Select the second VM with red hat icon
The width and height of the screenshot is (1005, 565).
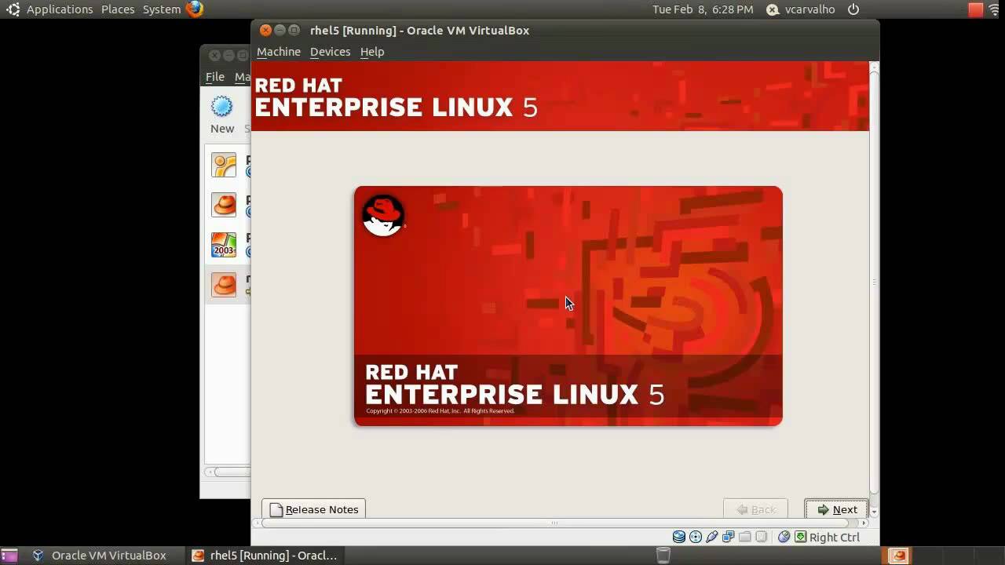[x=224, y=205]
